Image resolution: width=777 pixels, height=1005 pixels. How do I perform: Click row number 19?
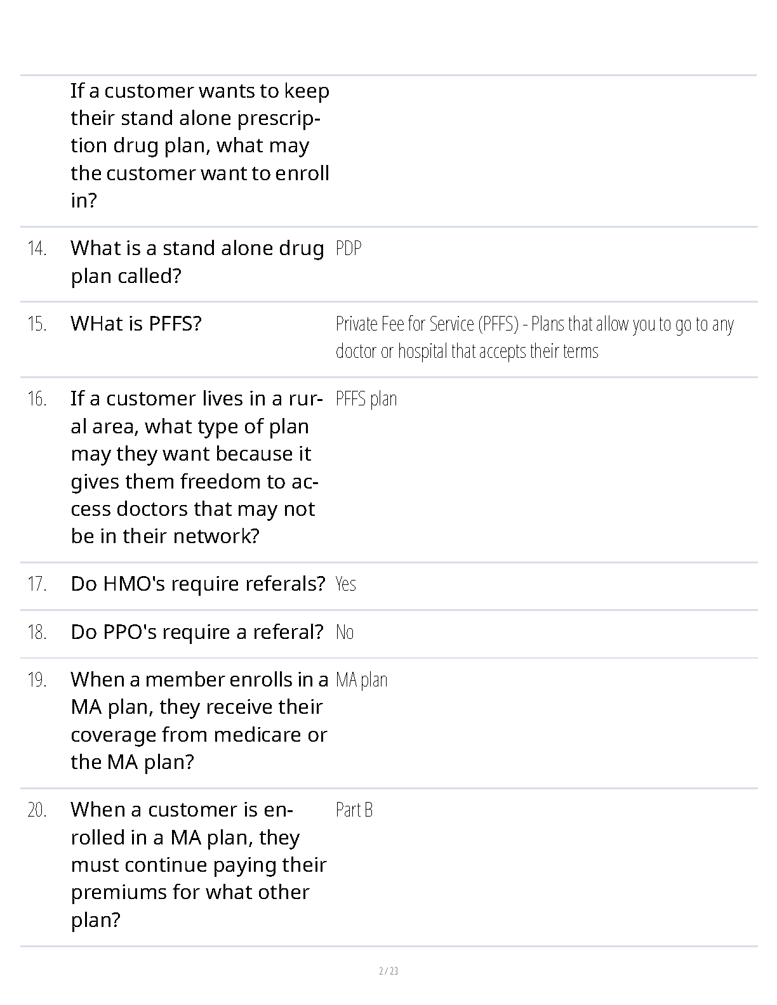coord(37,680)
